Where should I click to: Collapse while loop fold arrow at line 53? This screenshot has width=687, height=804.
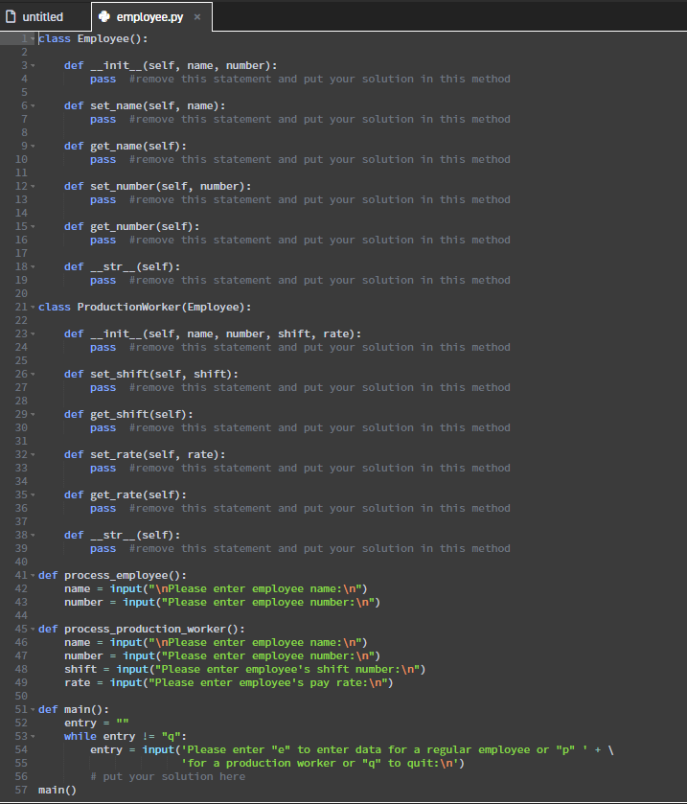(x=33, y=736)
